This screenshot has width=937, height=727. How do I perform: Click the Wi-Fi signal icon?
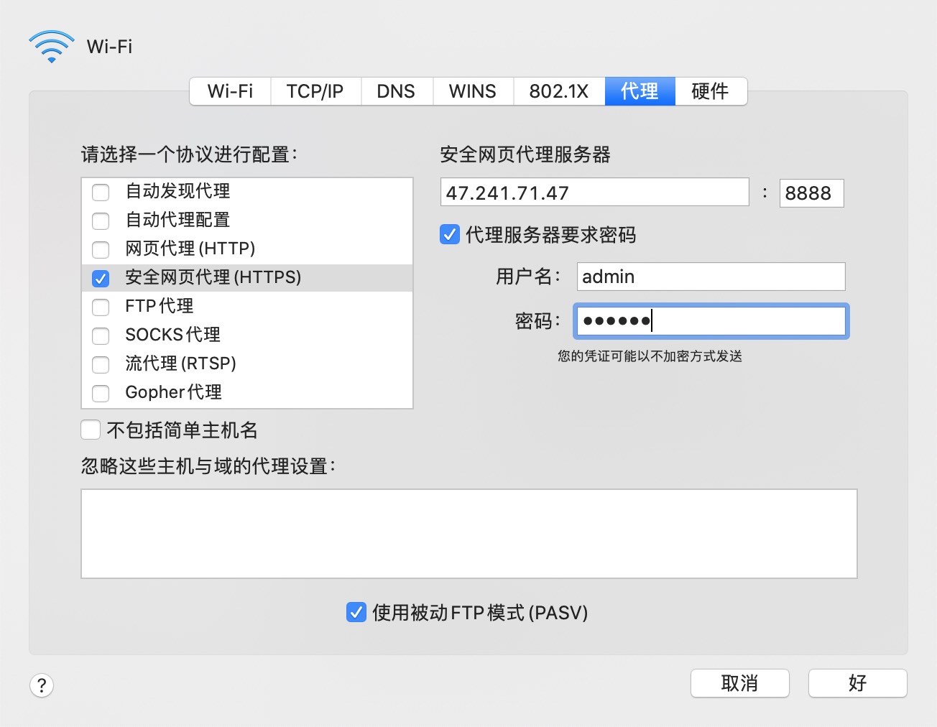point(51,47)
